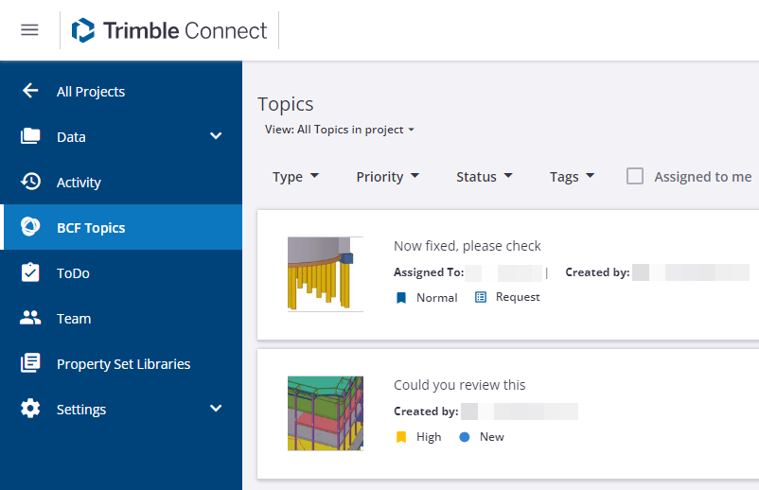Open the Tags filter dropdown

tap(572, 177)
